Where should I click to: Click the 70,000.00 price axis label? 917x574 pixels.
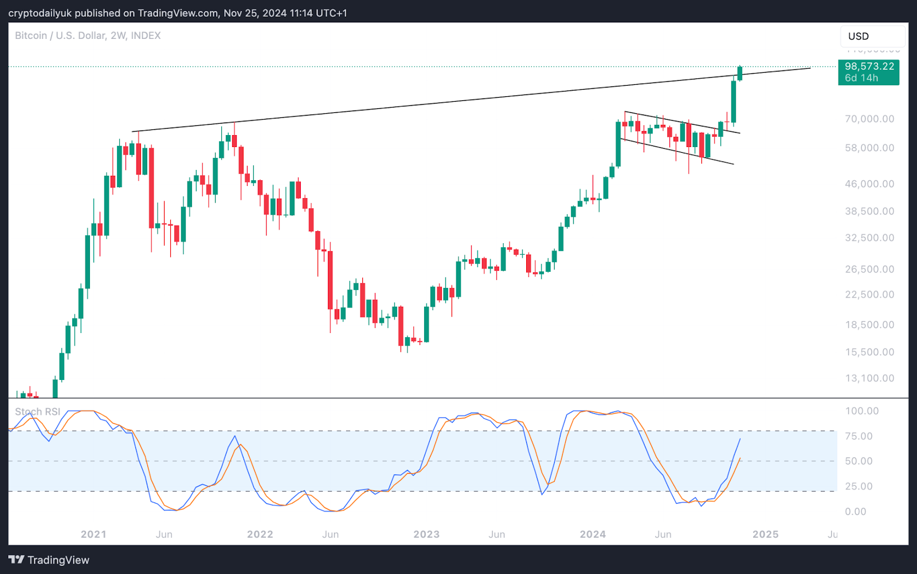(x=869, y=119)
